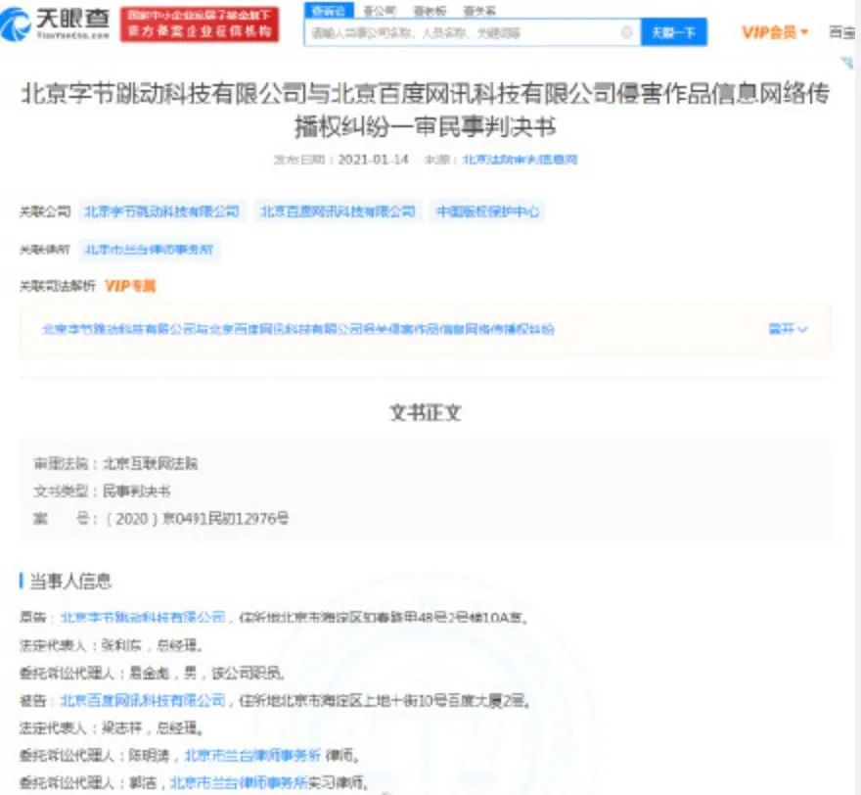The height and width of the screenshot is (795, 861).
Task: Open 北京市兰台律师事务所 link beside 陈明涛
Action: tap(252, 756)
